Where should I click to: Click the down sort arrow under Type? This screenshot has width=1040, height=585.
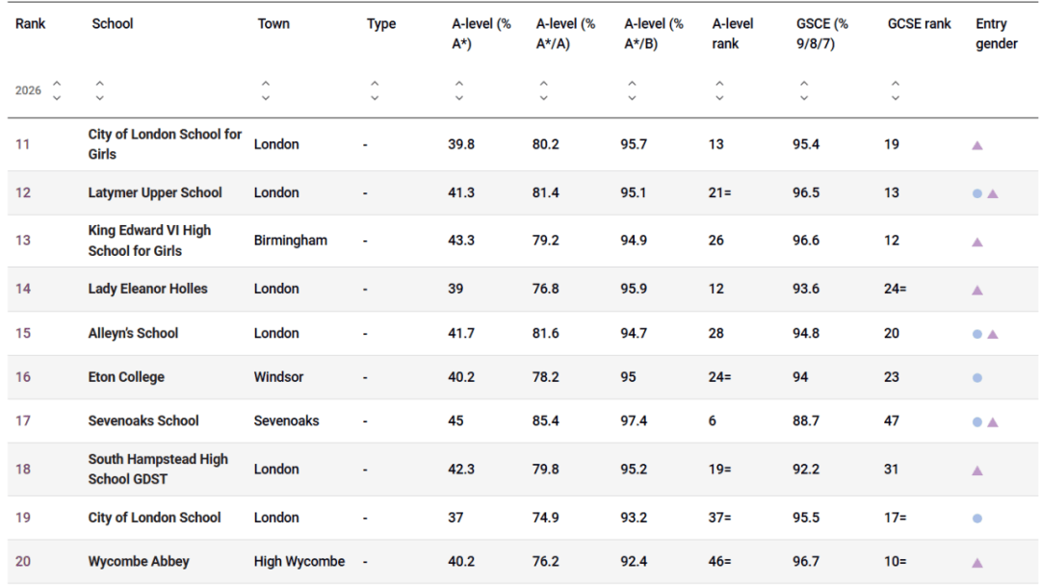pyautogui.click(x=375, y=97)
